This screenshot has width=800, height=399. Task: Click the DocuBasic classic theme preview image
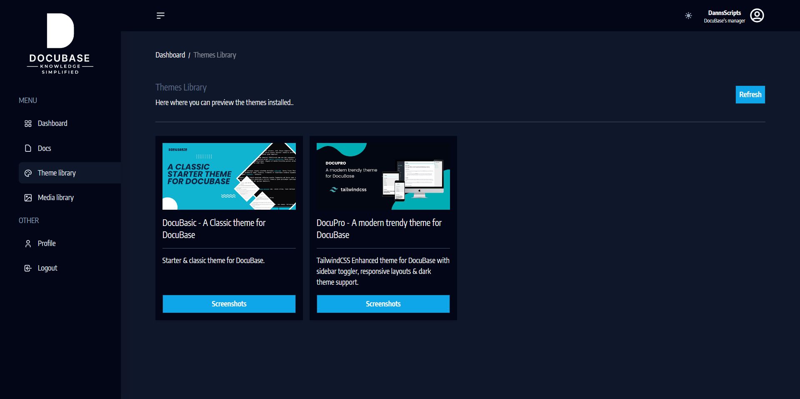[229, 176]
